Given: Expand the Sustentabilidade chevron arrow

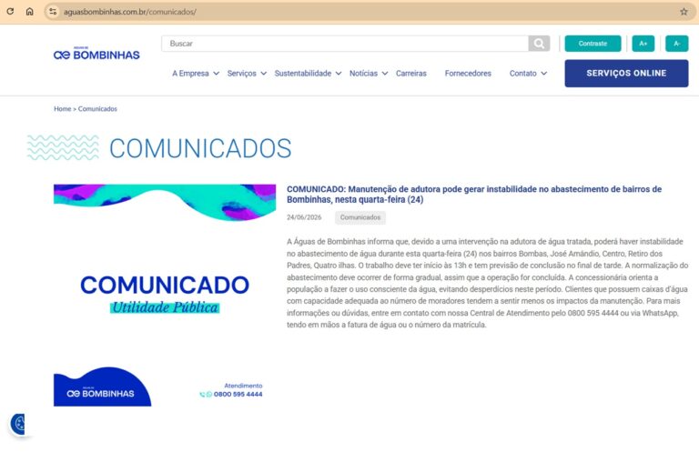Looking at the screenshot, I should click(339, 74).
